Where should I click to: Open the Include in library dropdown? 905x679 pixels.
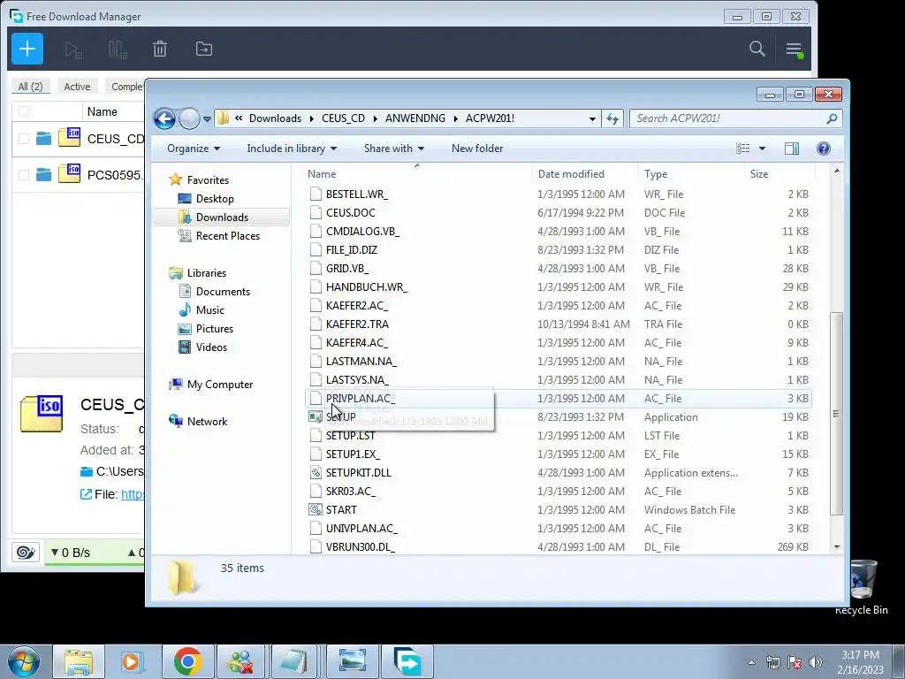292,149
